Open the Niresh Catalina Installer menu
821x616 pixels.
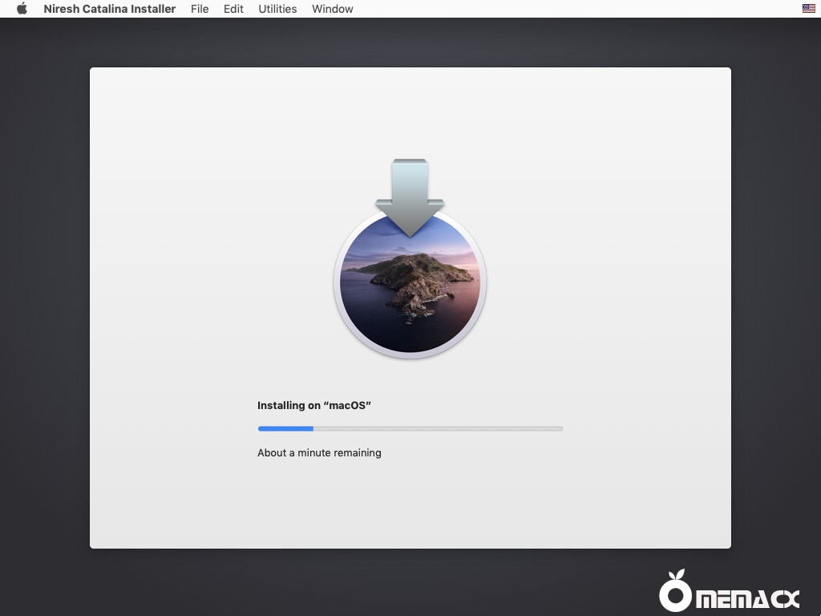point(109,9)
